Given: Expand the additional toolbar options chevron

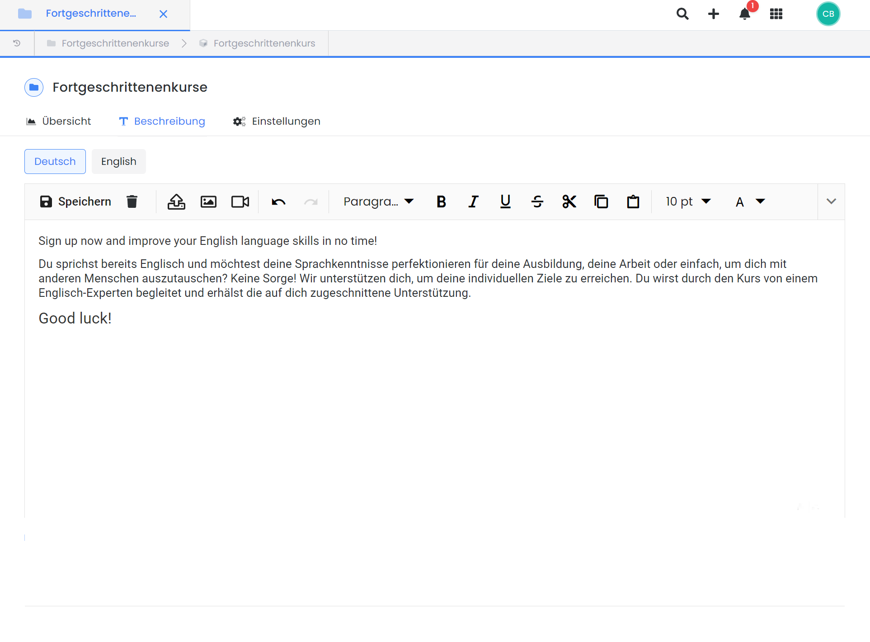Looking at the screenshot, I should click(831, 202).
